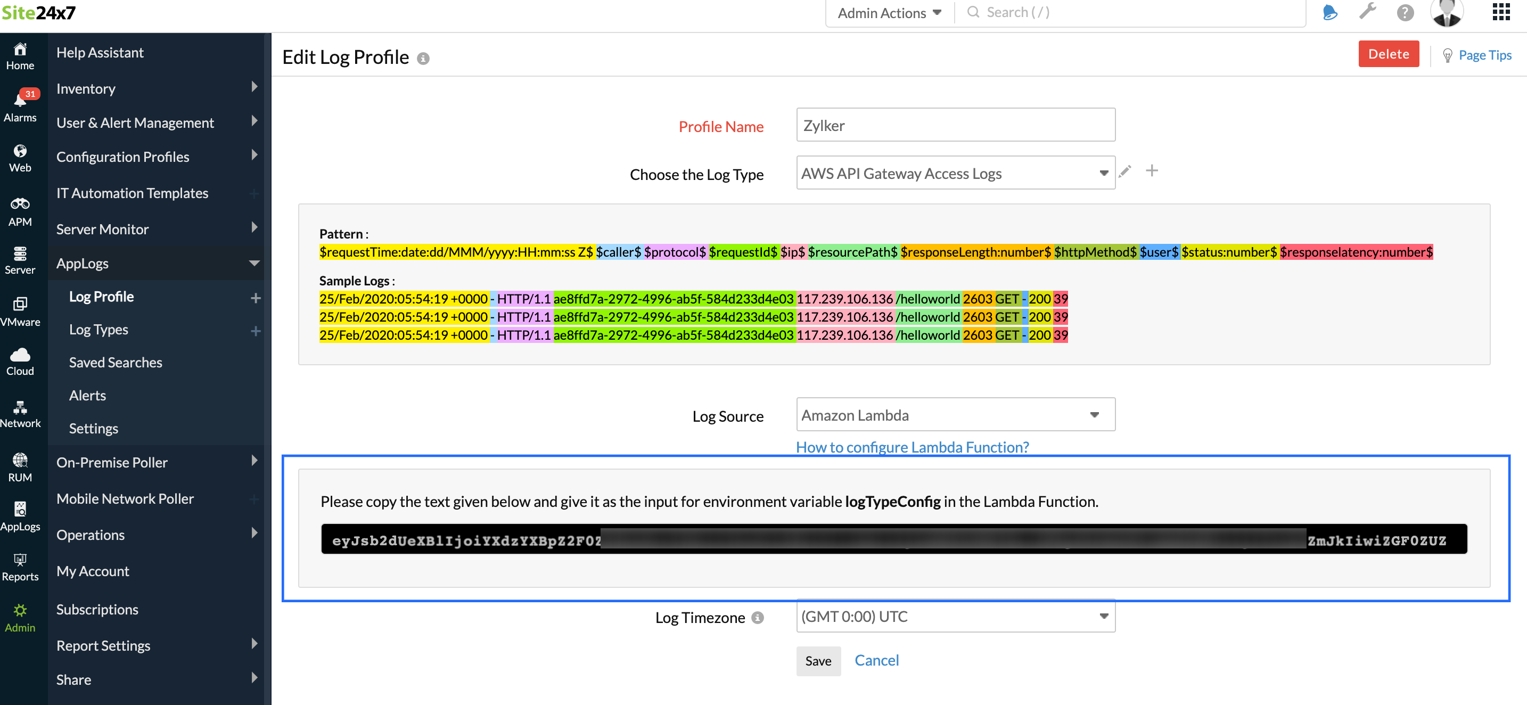Viewport: 1527px width, 705px height.
Task: Open How to configure Lambda Function link
Action: [x=912, y=446]
